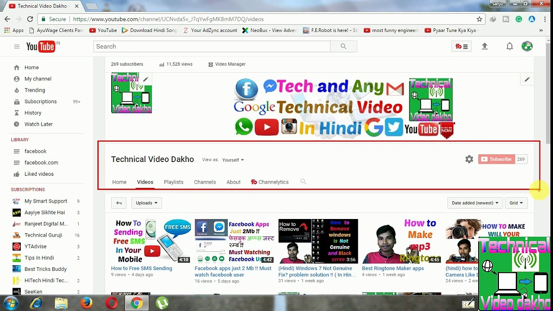553x311 pixels.
Task: Launch Internet Explorer from the taskbar
Action: pyautogui.click(x=36, y=303)
